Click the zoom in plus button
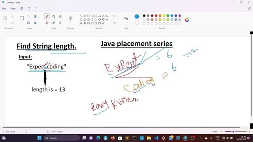Screen dimensions: 253x142 click(x=249, y=132)
